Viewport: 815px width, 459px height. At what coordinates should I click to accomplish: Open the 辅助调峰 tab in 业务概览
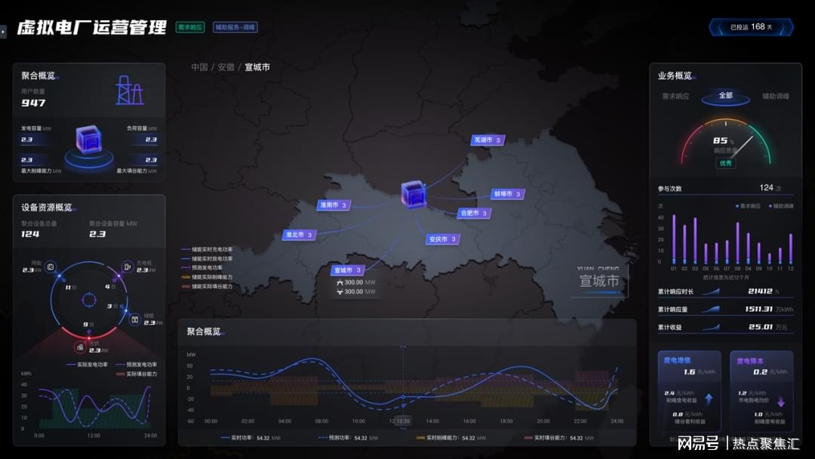pyautogui.click(x=775, y=97)
